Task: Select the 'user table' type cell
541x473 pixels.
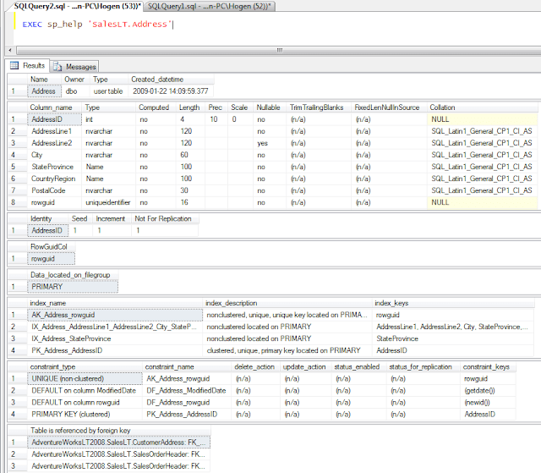Action: click(108, 91)
